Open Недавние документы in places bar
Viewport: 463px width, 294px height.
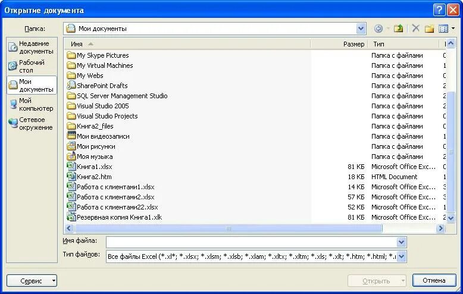(x=32, y=47)
